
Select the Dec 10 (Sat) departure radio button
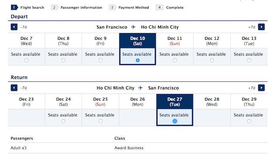137,60
